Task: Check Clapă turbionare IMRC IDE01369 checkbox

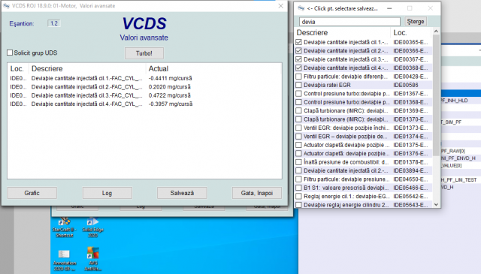Action: [298, 110]
